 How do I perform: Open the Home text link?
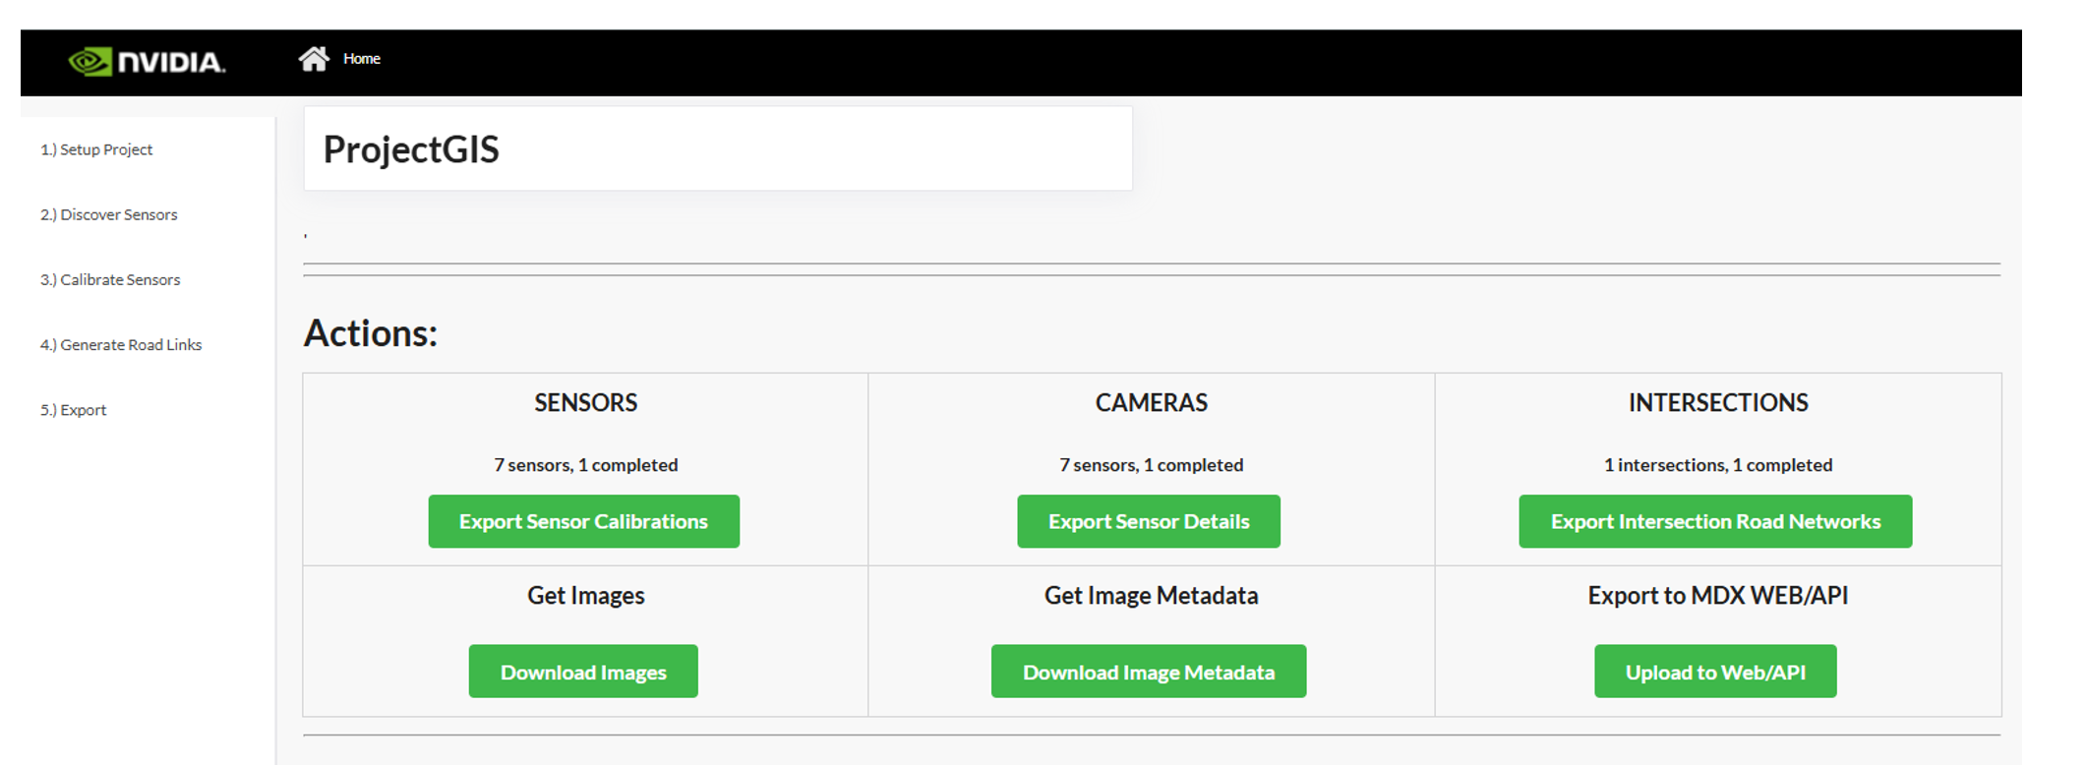pos(361,59)
